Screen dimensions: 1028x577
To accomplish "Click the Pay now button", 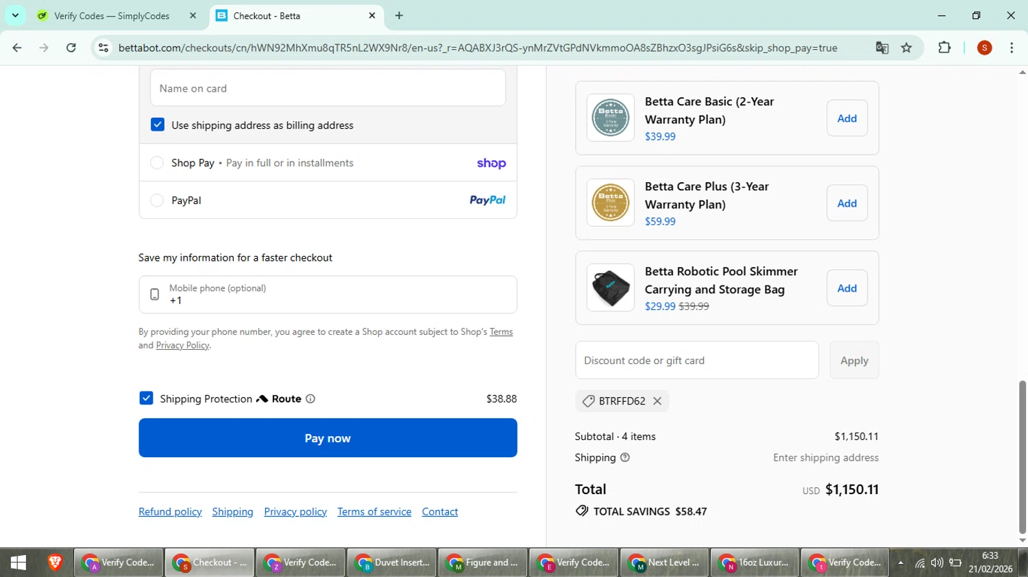I will (x=328, y=438).
